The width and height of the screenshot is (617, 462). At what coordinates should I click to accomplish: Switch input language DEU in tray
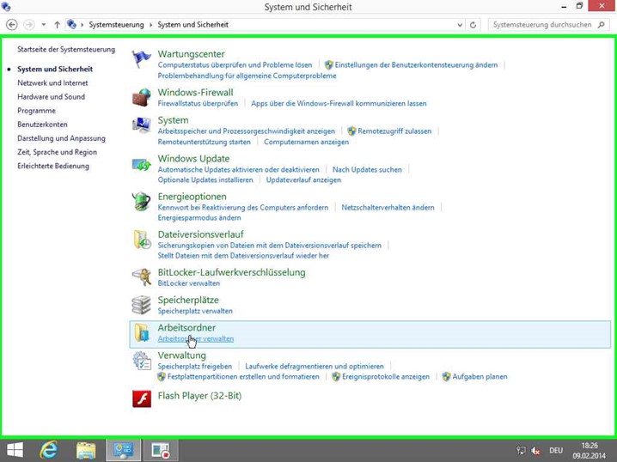(x=556, y=451)
